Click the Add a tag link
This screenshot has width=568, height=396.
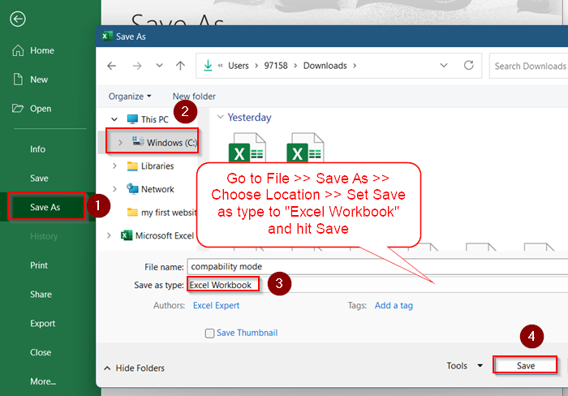394,305
